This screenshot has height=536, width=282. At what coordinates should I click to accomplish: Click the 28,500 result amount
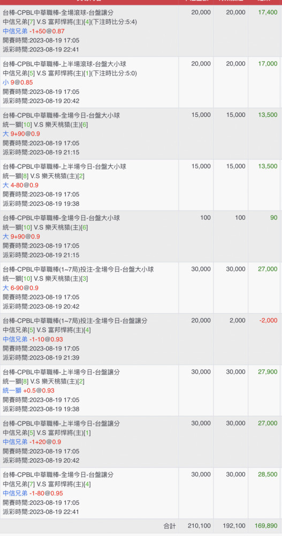pyautogui.click(x=268, y=474)
